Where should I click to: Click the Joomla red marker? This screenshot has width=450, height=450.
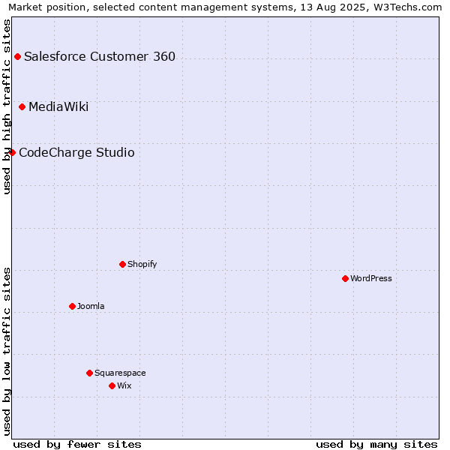(x=72, y=306)
